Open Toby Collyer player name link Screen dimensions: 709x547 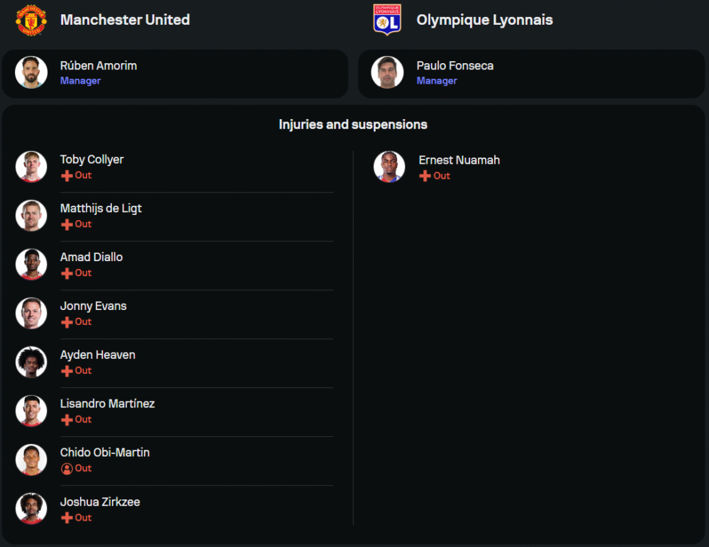(92, 160)
